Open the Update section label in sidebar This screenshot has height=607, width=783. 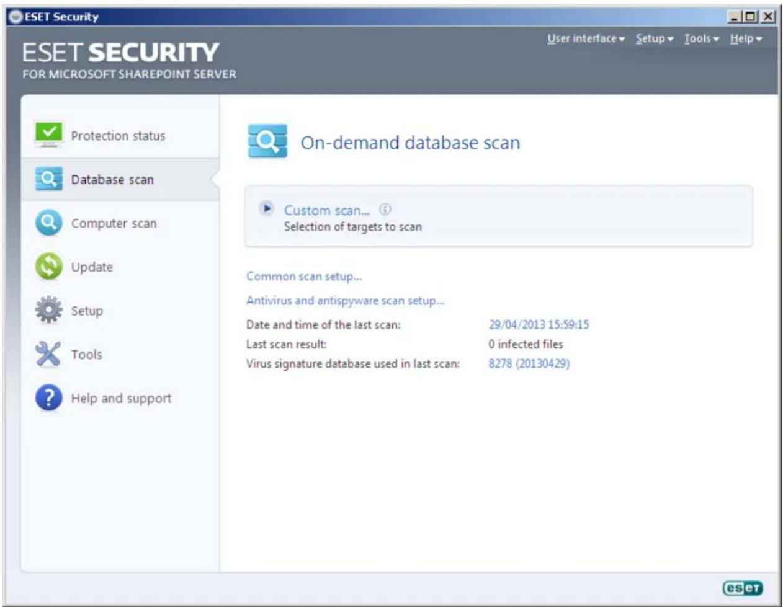tap(92, 267)
